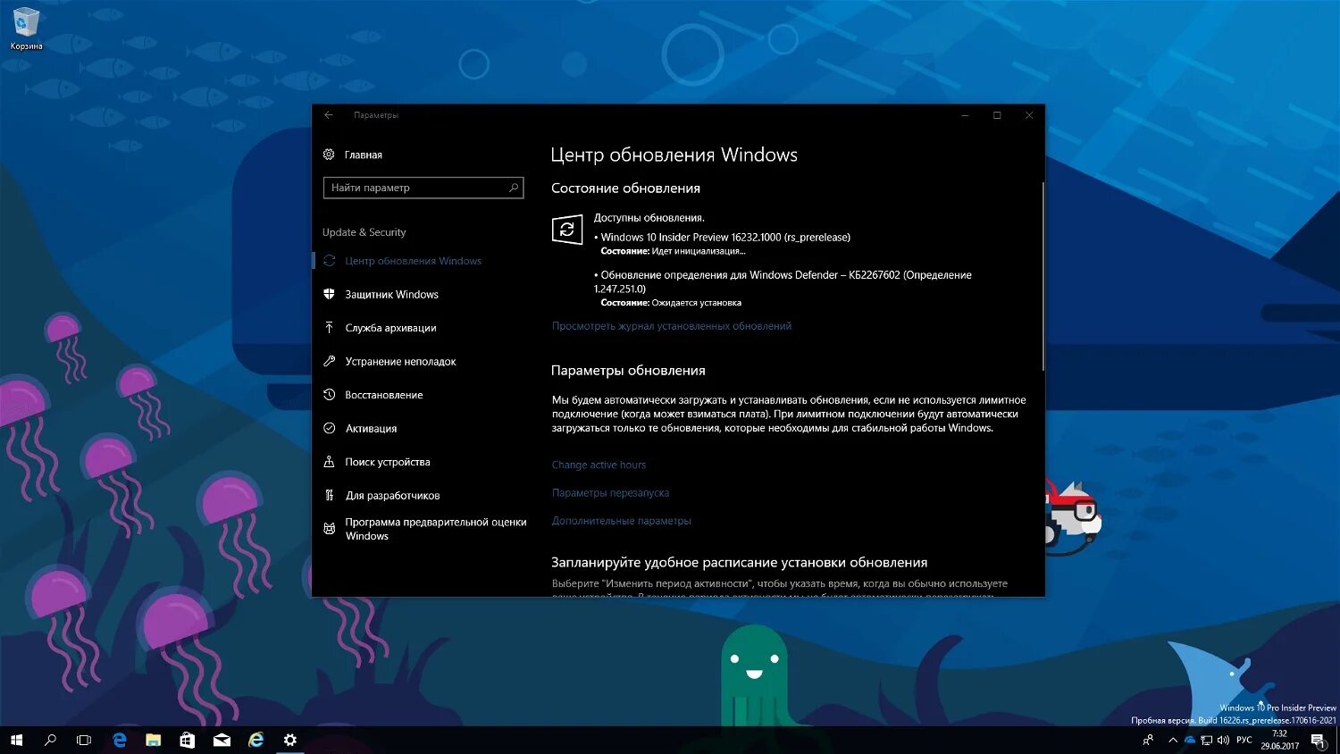
Task: Switch input language РУС indicator
Action: [x=1244, y=740]
